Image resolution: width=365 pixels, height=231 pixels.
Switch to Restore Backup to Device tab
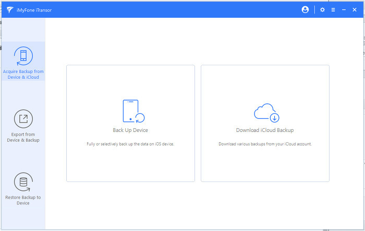tap(23, 189)
